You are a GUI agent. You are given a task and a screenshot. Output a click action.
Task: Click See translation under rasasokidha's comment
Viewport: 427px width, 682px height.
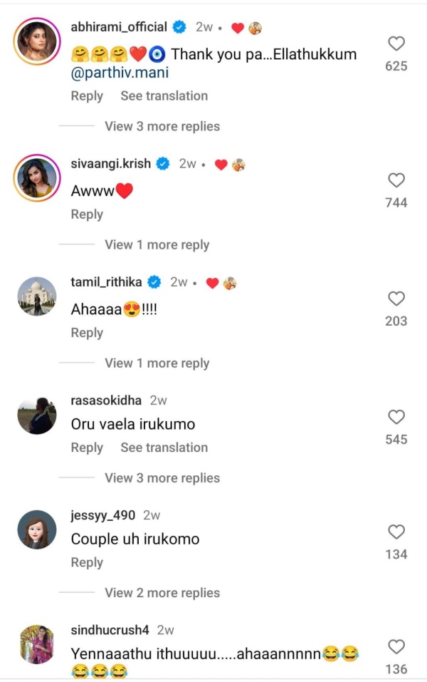(x=164, y=448)
